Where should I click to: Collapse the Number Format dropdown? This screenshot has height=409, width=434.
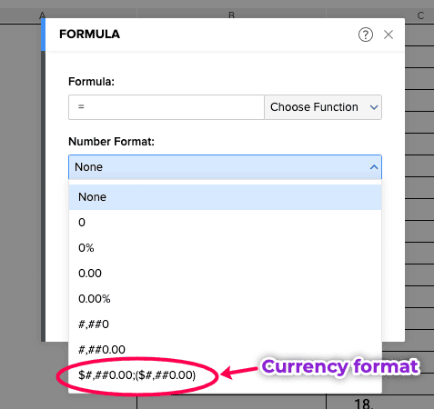[225, 167]
